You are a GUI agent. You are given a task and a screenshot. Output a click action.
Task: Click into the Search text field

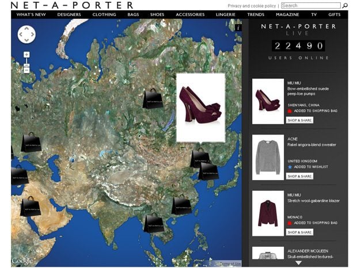[311, 6]
